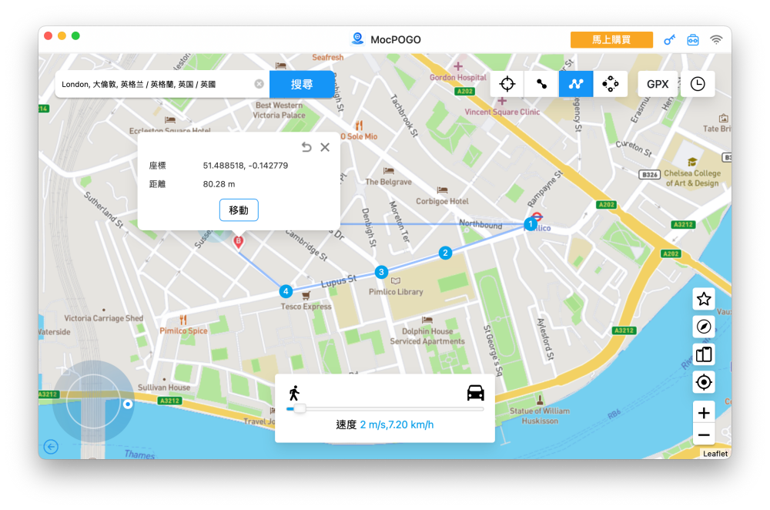The height and width of the screenshot is (510, 770).
Task: Click Statue of William Huskisson label
Action: coord(540,416)
